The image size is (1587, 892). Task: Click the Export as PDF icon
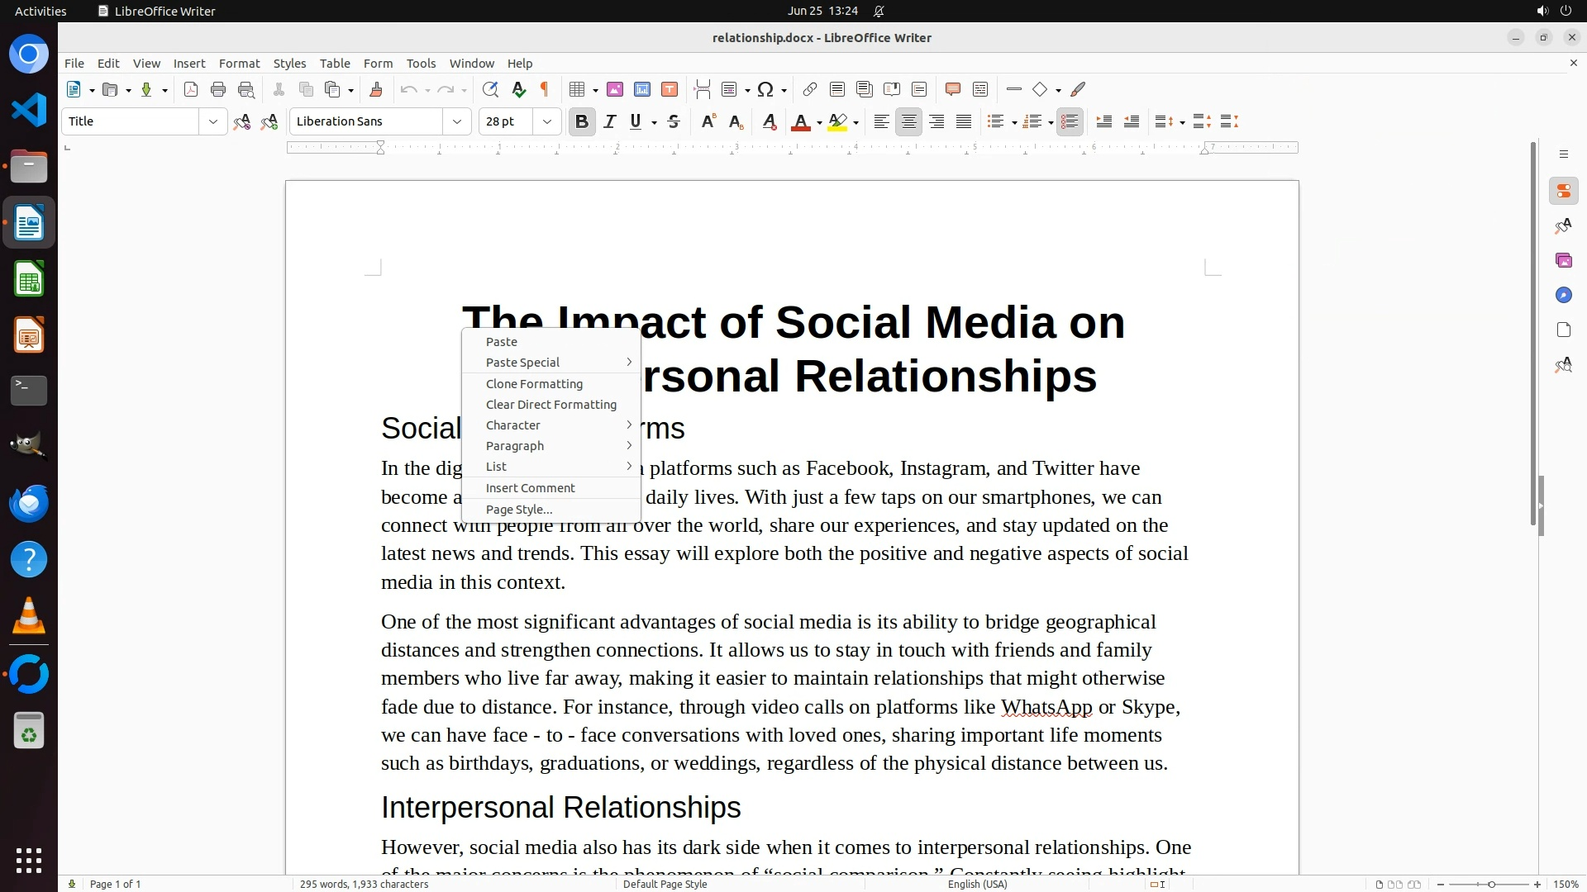point(191,90)
